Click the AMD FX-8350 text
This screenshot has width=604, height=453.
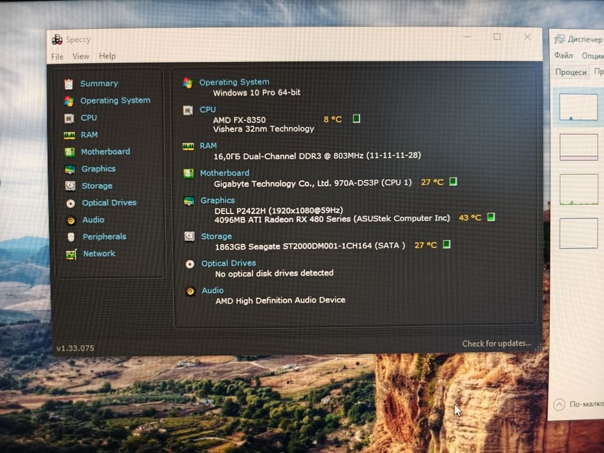coord(240,120)
